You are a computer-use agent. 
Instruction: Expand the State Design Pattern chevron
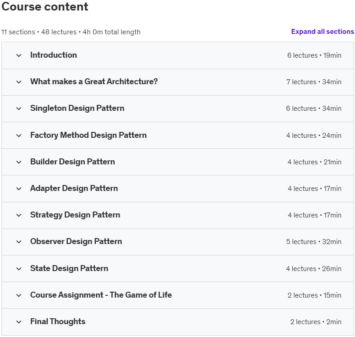[19, 269]
